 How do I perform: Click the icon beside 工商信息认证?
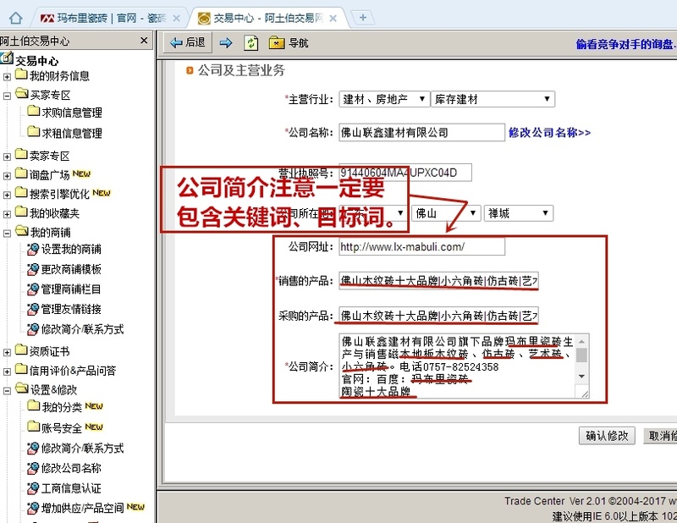[x=33, y=488]
